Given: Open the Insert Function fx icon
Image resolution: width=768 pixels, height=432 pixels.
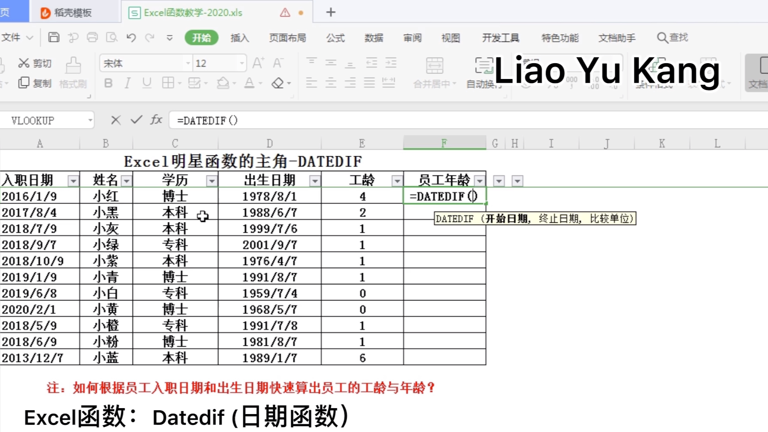Looking at the screenshot, I should [156, 120].
